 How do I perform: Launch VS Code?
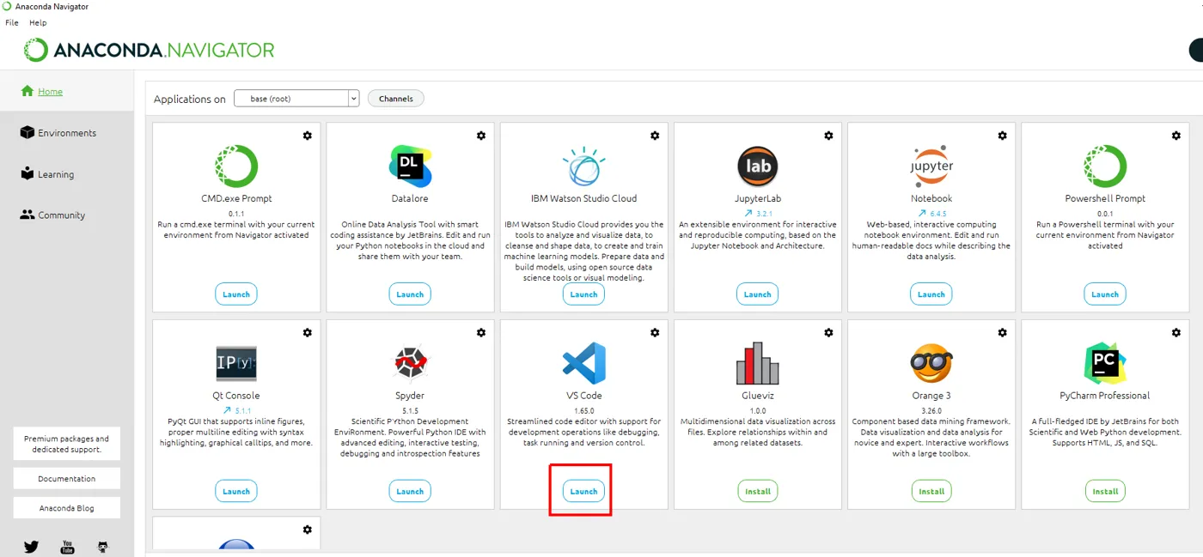pos(583,492)
